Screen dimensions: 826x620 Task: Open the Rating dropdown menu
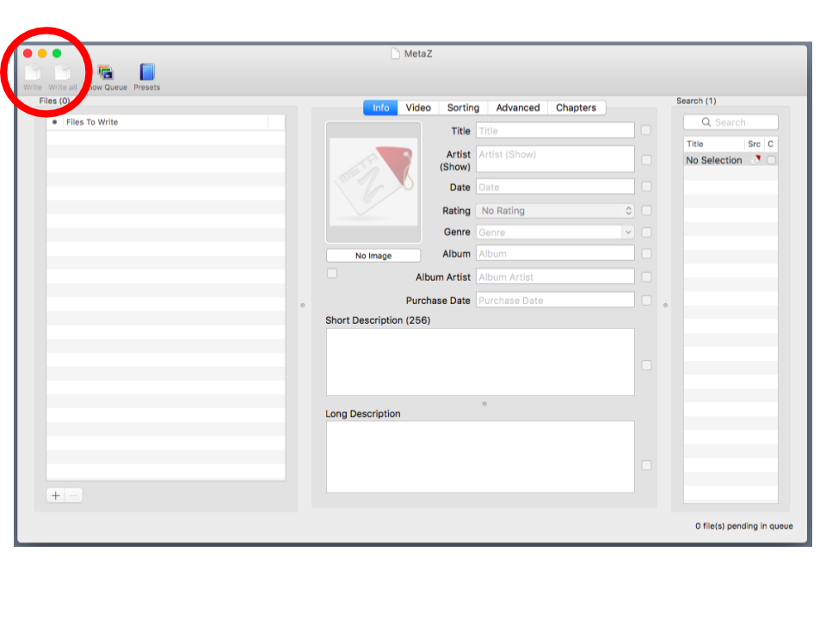coord(555,210)
